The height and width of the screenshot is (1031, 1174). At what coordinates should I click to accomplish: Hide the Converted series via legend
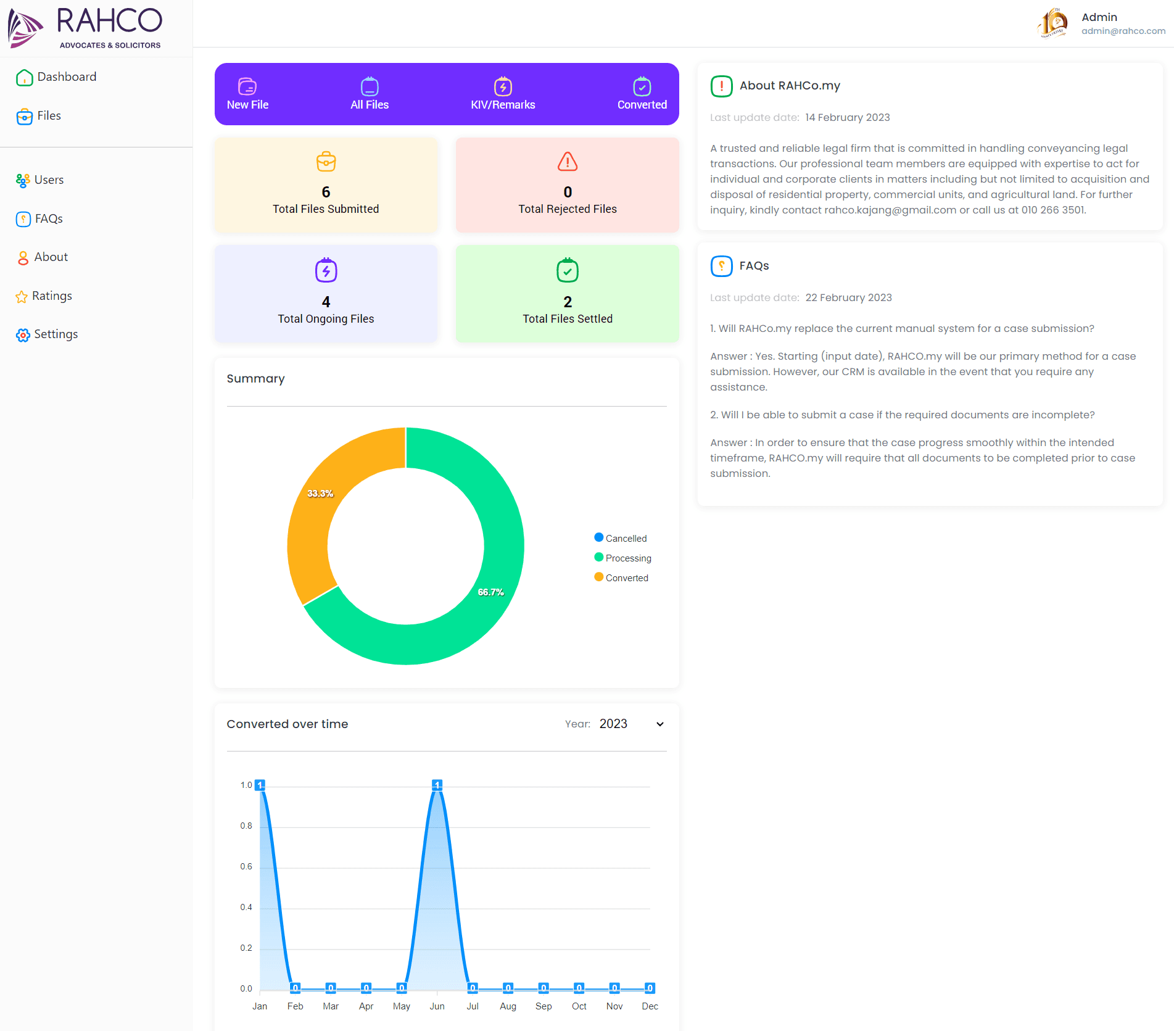pyautogui.click(x=621, y=578)
